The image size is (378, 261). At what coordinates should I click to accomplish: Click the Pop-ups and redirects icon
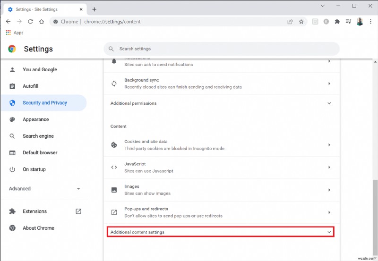tap(114, 212)
